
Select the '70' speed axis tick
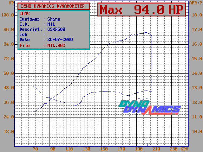click(35, 149)
